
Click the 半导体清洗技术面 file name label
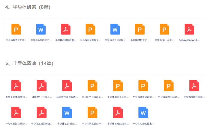click(194, 97)
